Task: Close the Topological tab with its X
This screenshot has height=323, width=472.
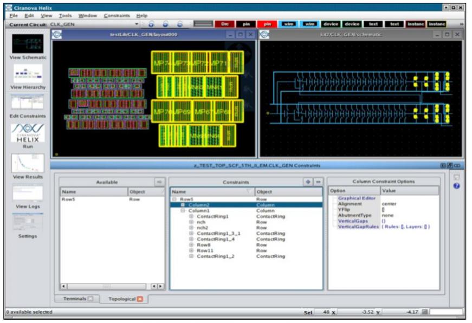Action: click(x=140, y=299)
